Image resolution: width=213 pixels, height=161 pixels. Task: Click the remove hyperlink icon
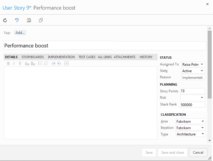click(33, 63)
